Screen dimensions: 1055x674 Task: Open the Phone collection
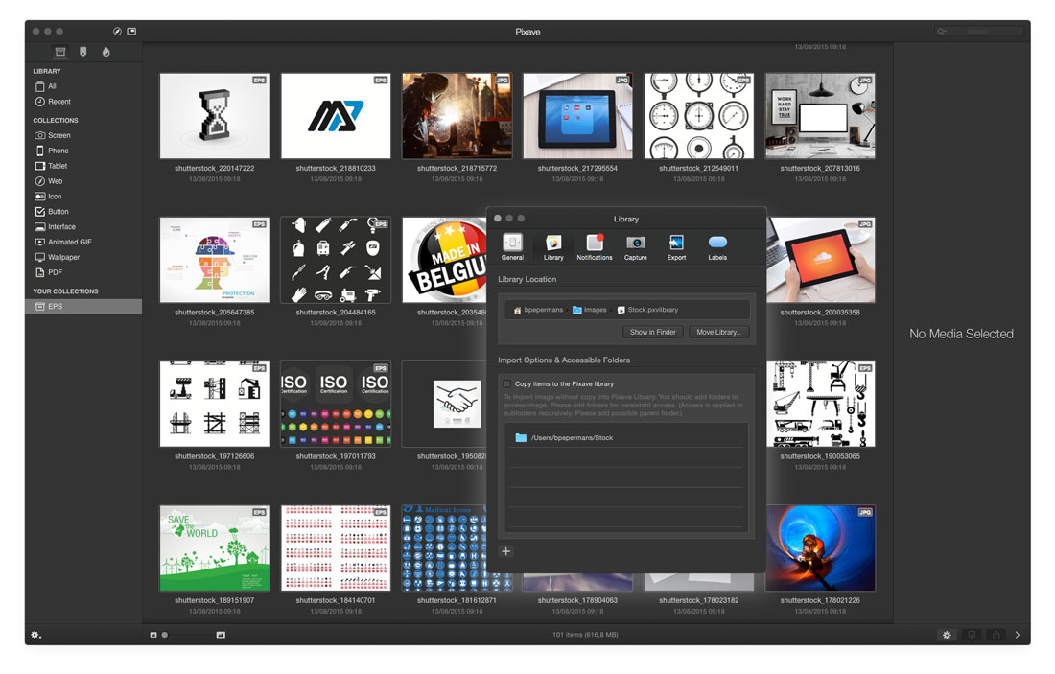tap(83, 151)
